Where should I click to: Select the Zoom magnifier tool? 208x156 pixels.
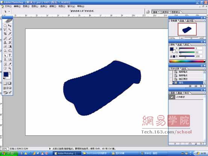(10, 68)
